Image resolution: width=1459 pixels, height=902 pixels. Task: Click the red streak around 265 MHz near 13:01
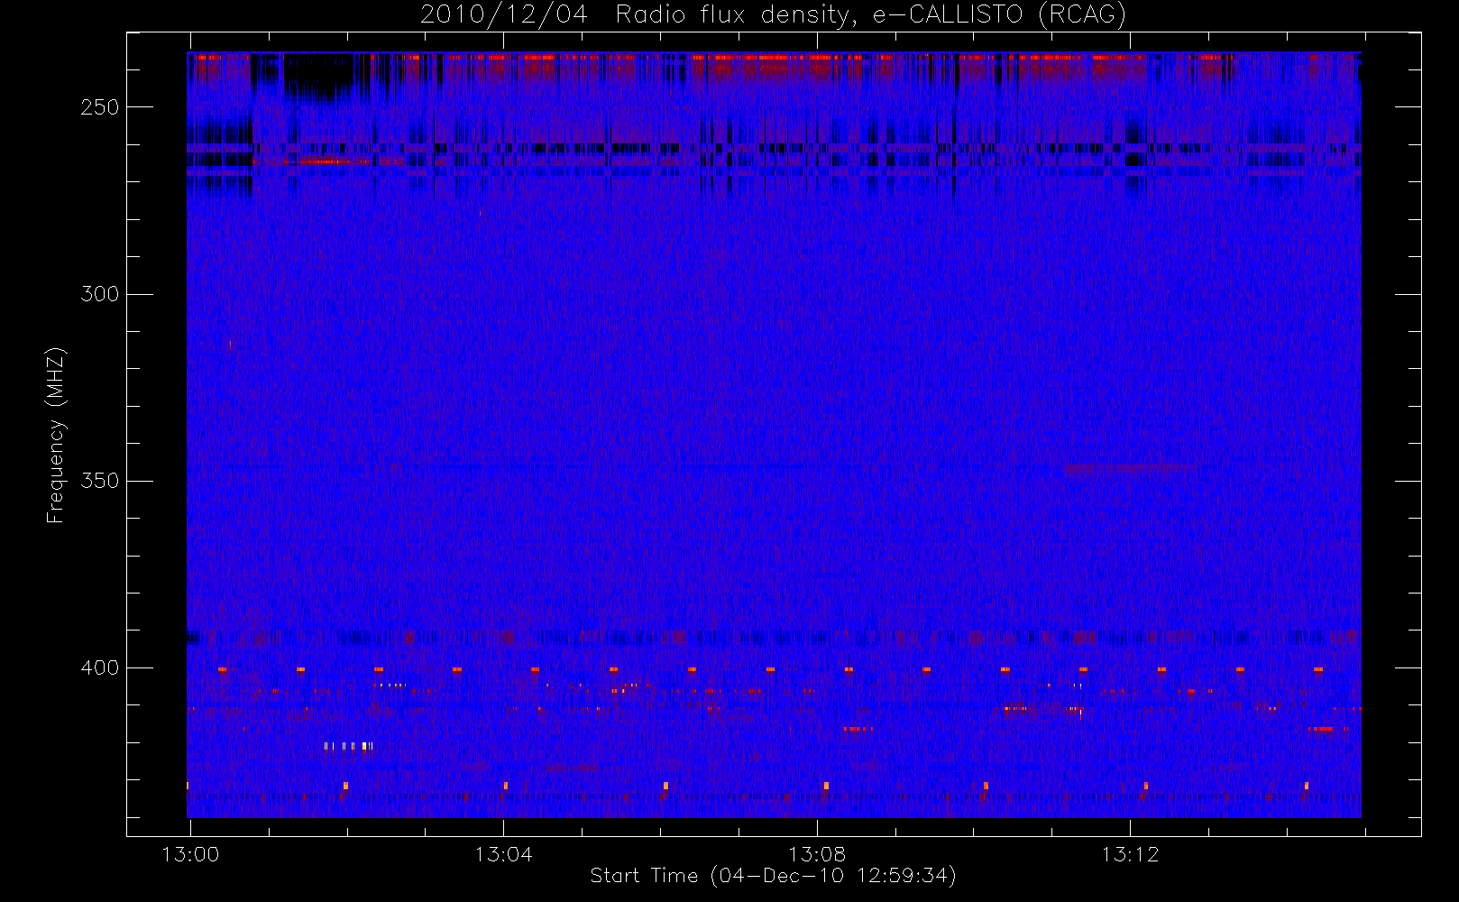point(325,161)
